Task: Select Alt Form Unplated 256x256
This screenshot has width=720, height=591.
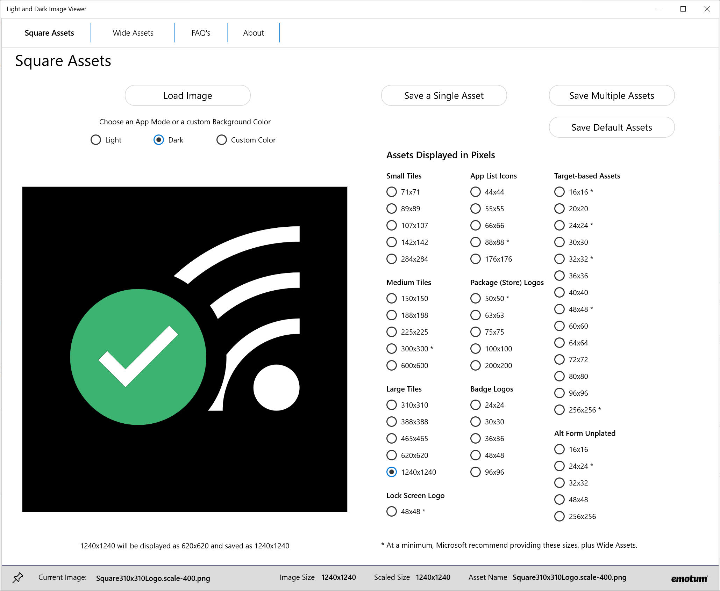Action: [x=575, y=516]
